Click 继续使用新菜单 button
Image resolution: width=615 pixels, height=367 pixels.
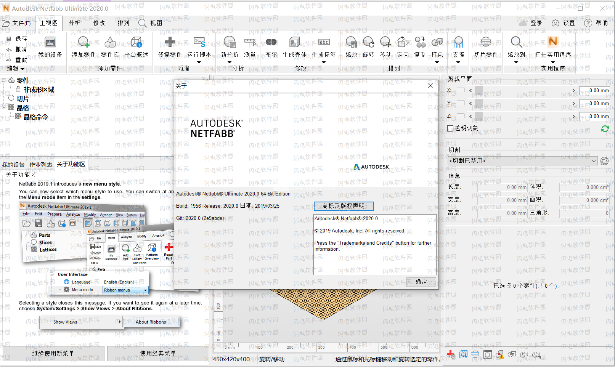point(53,354)
